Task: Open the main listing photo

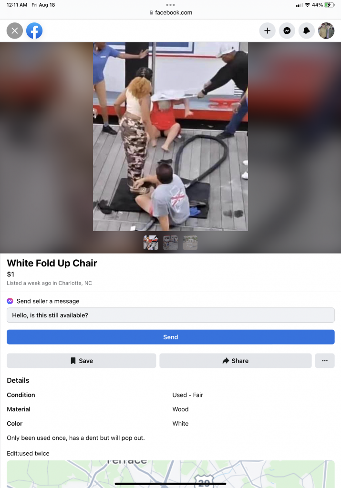Action: 170,137
